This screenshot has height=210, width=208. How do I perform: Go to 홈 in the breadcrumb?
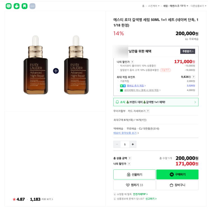[143, 6]
